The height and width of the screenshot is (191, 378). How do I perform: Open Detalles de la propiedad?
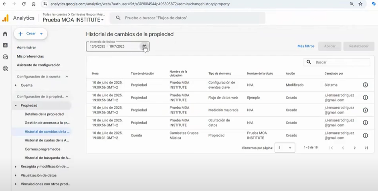click(x=44, y=114)
